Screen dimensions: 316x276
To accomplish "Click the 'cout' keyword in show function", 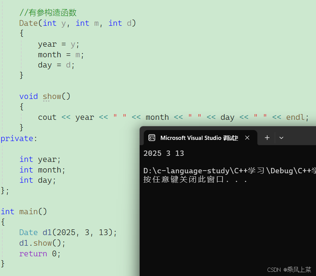I will (47, 117).
